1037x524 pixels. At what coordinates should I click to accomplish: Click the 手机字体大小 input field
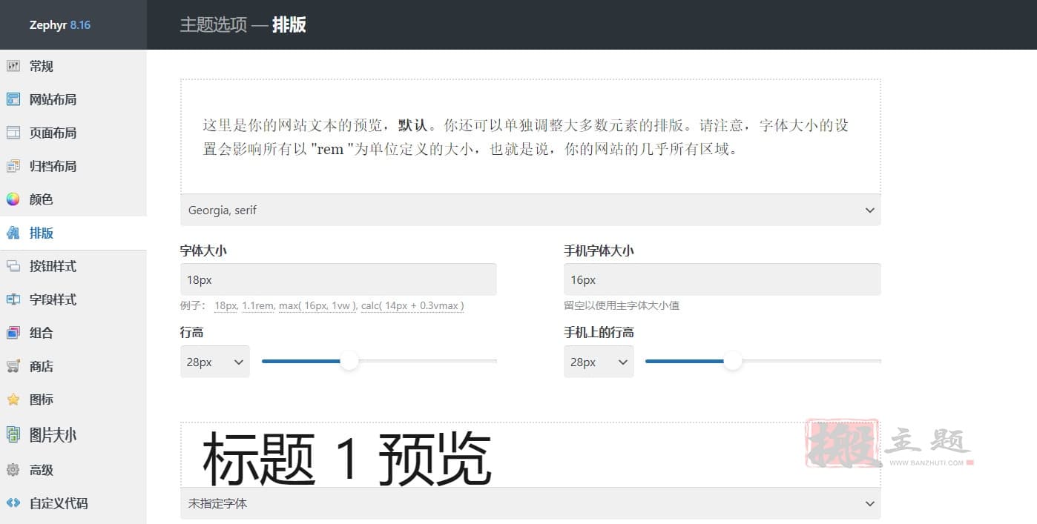(x=722, y=279)
